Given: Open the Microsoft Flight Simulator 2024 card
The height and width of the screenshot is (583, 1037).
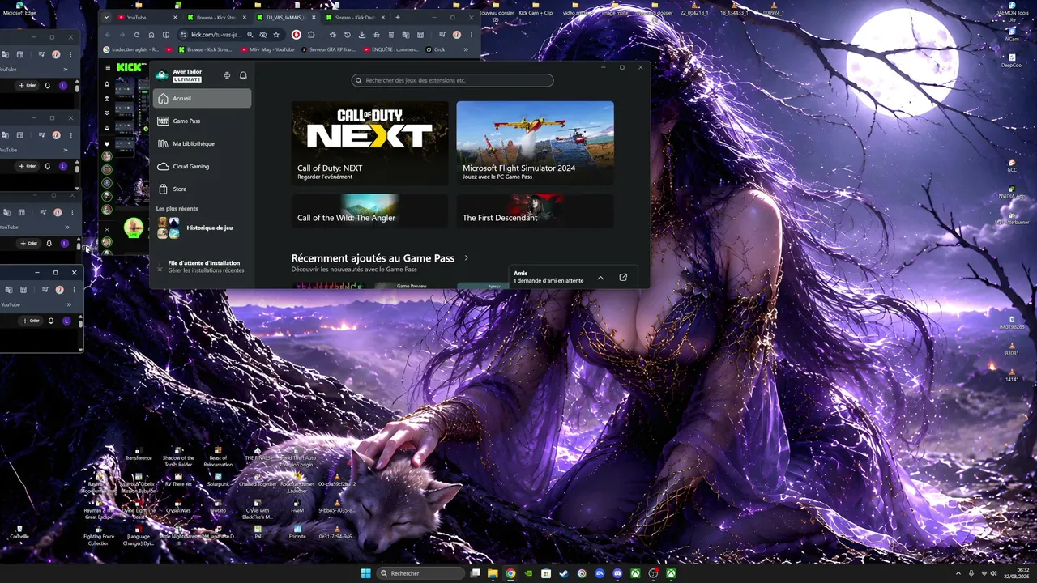Looking at the screenshot, I should coord(535,143).
